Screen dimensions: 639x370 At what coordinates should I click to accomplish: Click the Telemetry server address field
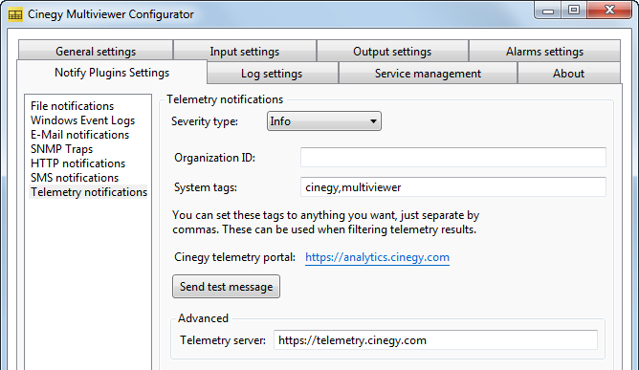click(435, 339)
